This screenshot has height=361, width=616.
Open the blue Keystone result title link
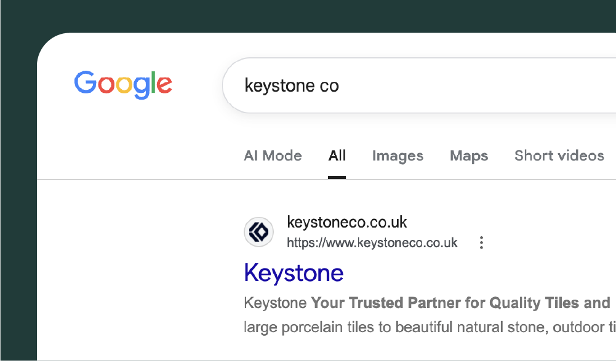point(294,274)
